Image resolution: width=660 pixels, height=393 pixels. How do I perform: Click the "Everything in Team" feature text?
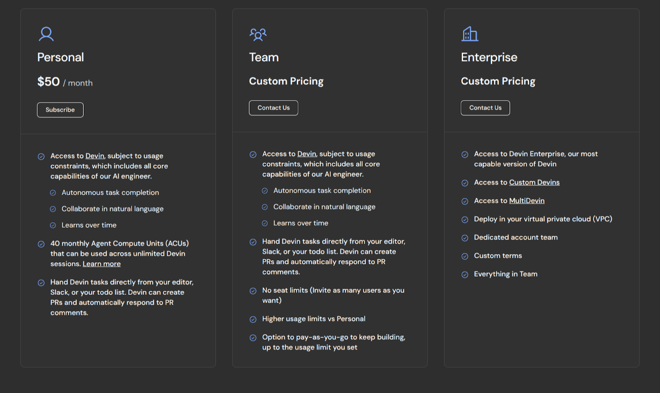tap(506, 274)
